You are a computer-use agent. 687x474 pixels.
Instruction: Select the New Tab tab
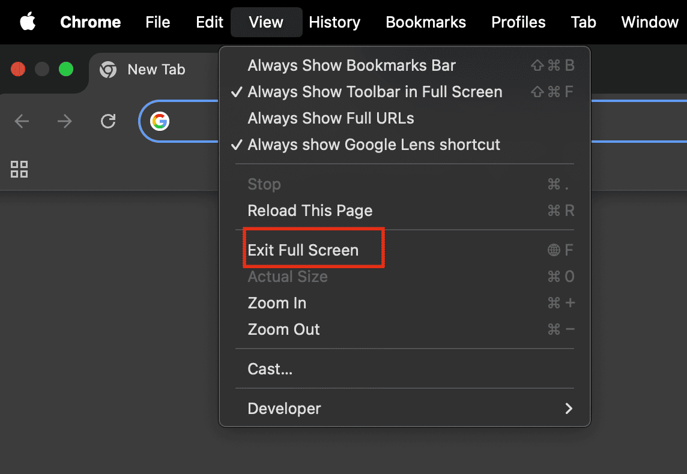pyautogui.click(x=156, y=70)
